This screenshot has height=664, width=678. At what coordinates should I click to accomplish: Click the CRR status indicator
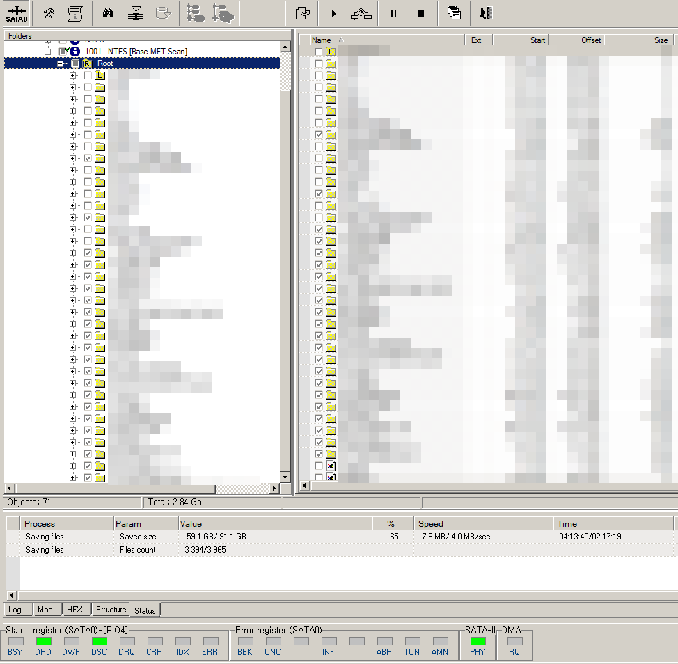(x=155, y=641)
